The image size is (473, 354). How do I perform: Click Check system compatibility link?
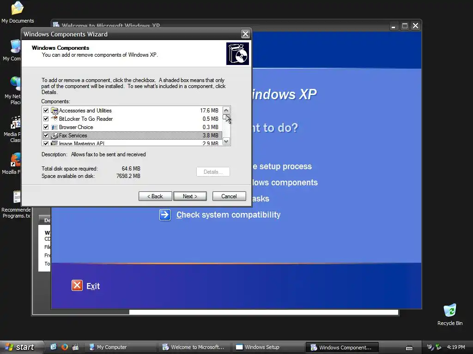click(228, 215)
